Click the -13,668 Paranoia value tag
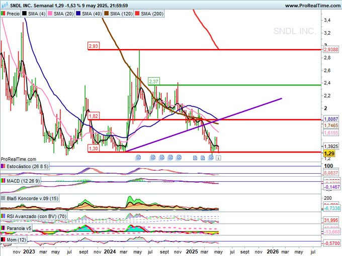Viewport: 342px width, 256px height. pos(332,232)
